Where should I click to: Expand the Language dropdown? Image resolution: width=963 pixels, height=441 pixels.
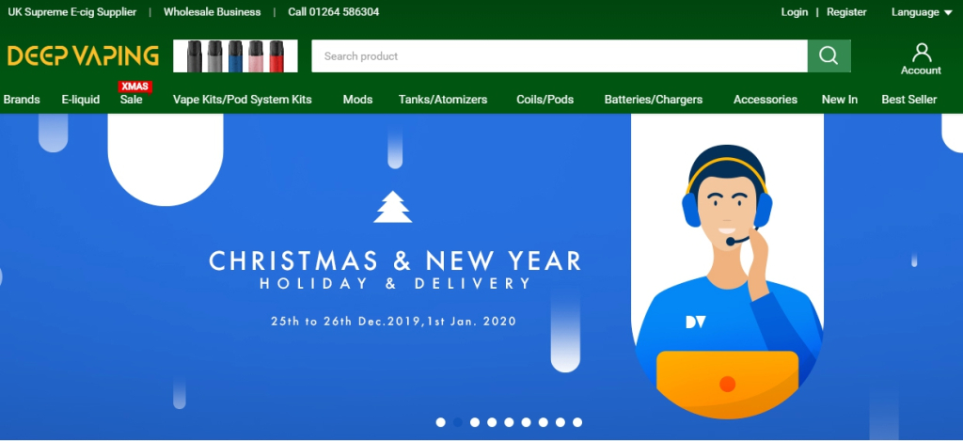click(x=922, y=12)
